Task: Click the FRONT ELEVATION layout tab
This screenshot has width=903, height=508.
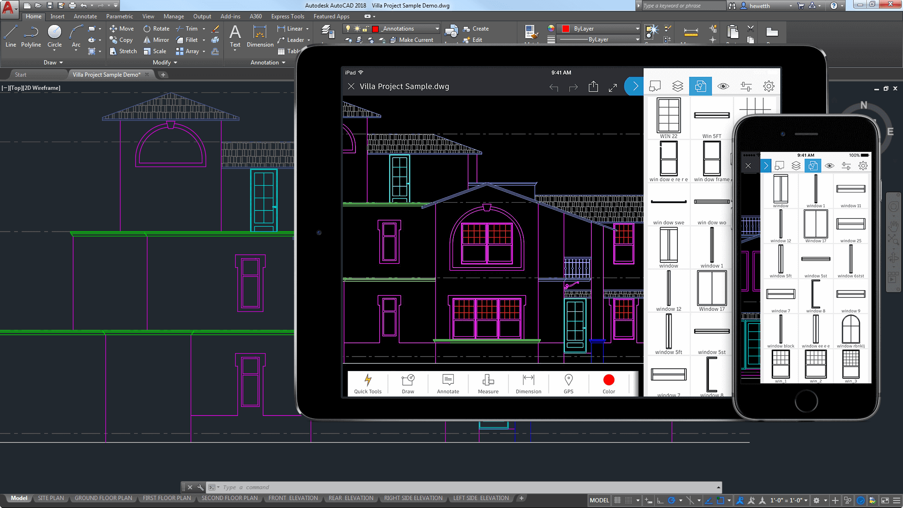Action: tap(292, 498)
